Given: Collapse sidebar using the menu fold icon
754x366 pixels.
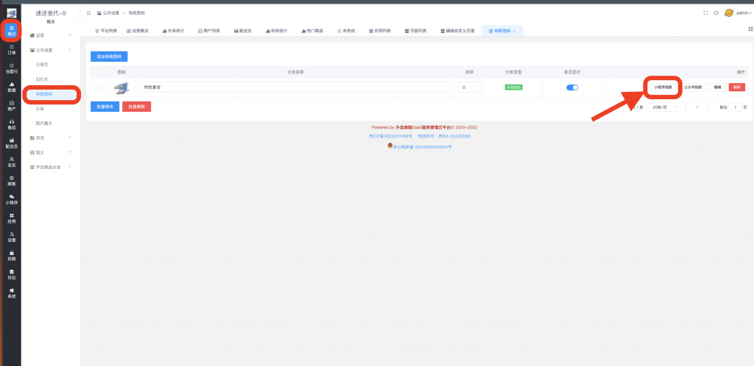Looking at the screenshot, I should pyautogui.click(x=89, y=12).
